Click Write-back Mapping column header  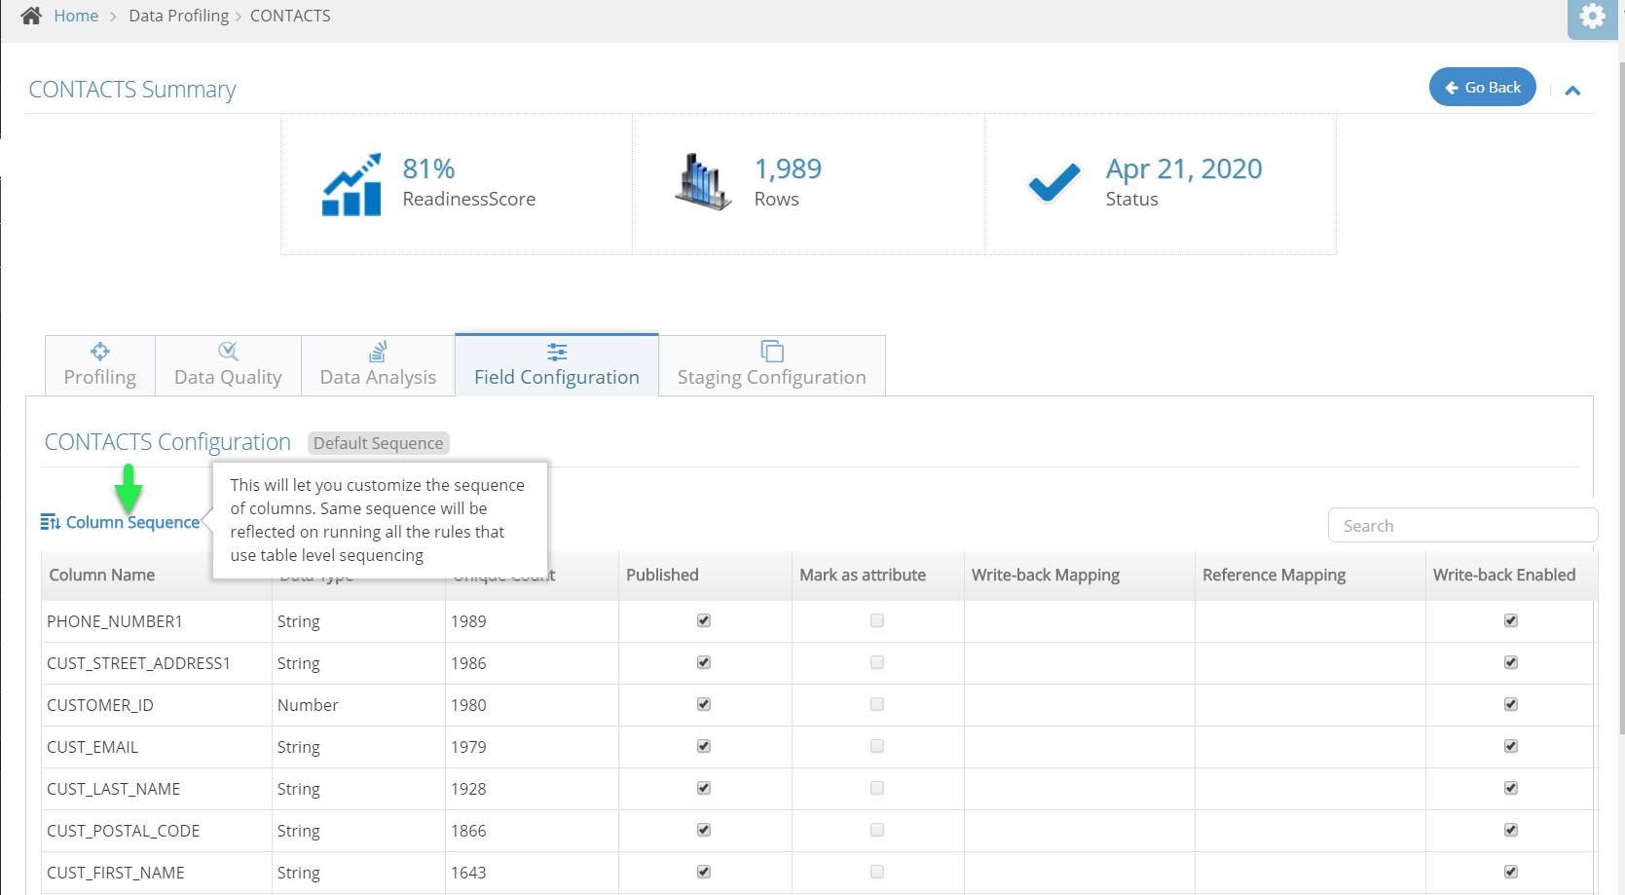pos(1046,575)
